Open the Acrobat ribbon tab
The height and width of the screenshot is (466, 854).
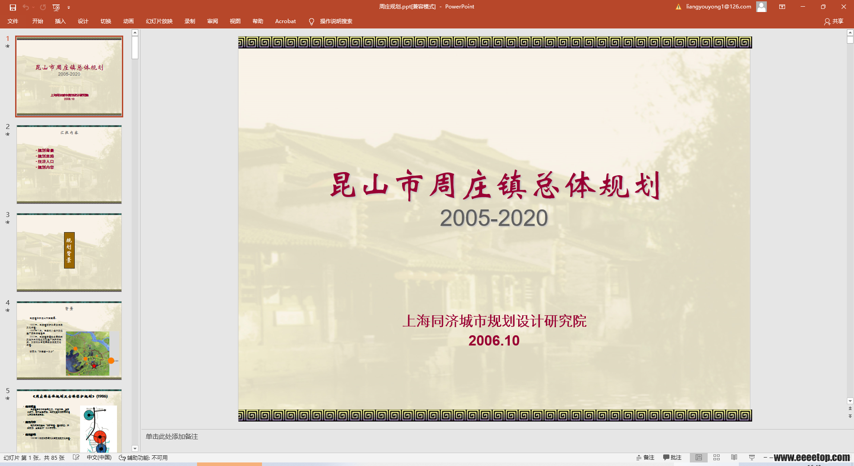coord(286,21)
